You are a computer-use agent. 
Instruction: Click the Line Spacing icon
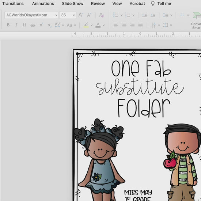166,15
